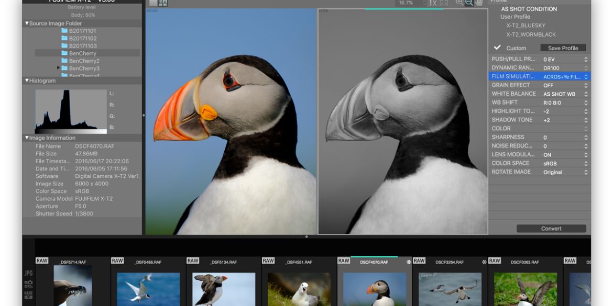Select the DSCF3264.RAF flying bird thumbnail

click(x=450, y=289)
